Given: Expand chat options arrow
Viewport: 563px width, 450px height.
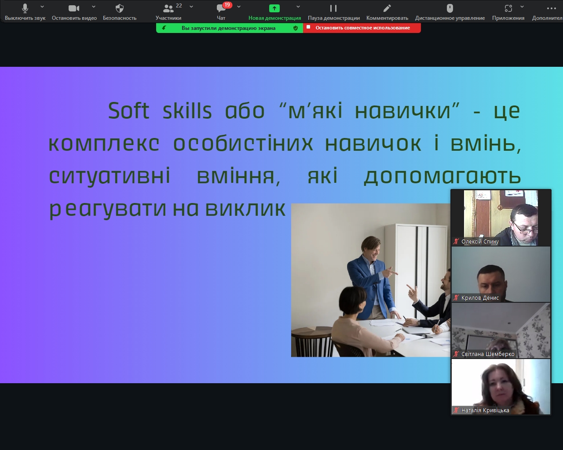Looking at the screenshot, I should 239,7.
